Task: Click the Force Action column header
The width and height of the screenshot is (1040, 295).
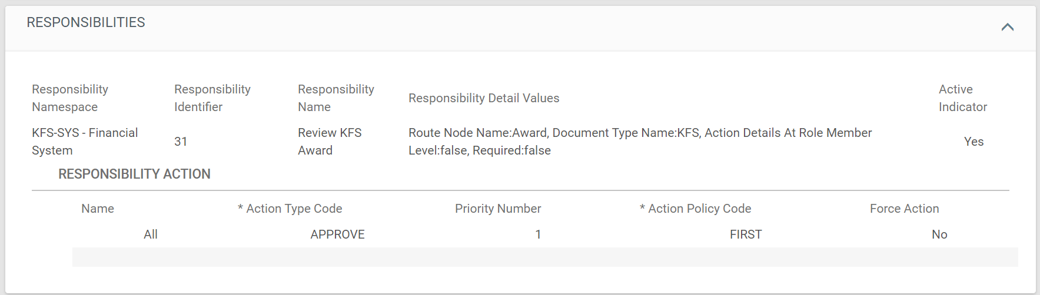Action: (905, 209)
